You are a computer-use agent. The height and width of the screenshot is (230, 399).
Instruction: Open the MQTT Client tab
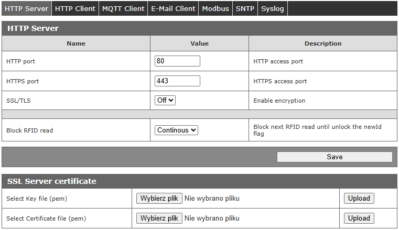[x=123, y=8]
